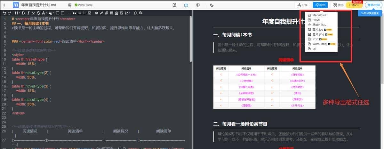384x149 pixels.
Task: Apply italic formatting
Action: [x=28, y=13]
